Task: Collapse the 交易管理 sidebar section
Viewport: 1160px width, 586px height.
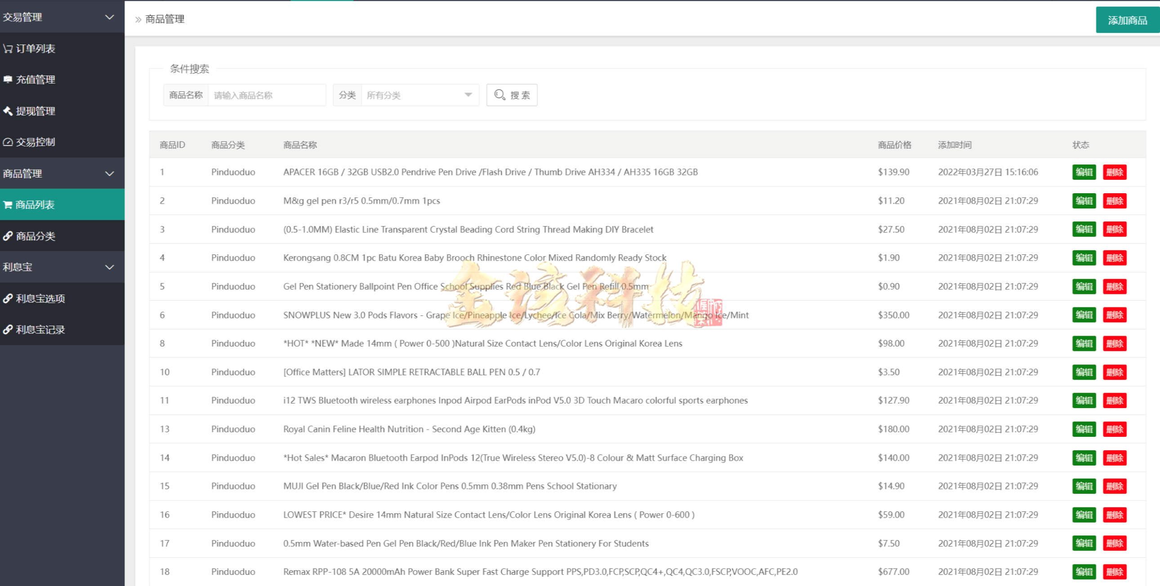Action: coord(109,17)
